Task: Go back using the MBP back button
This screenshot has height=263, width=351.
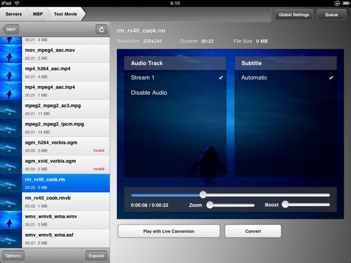Action: click(x=11, y=29)
